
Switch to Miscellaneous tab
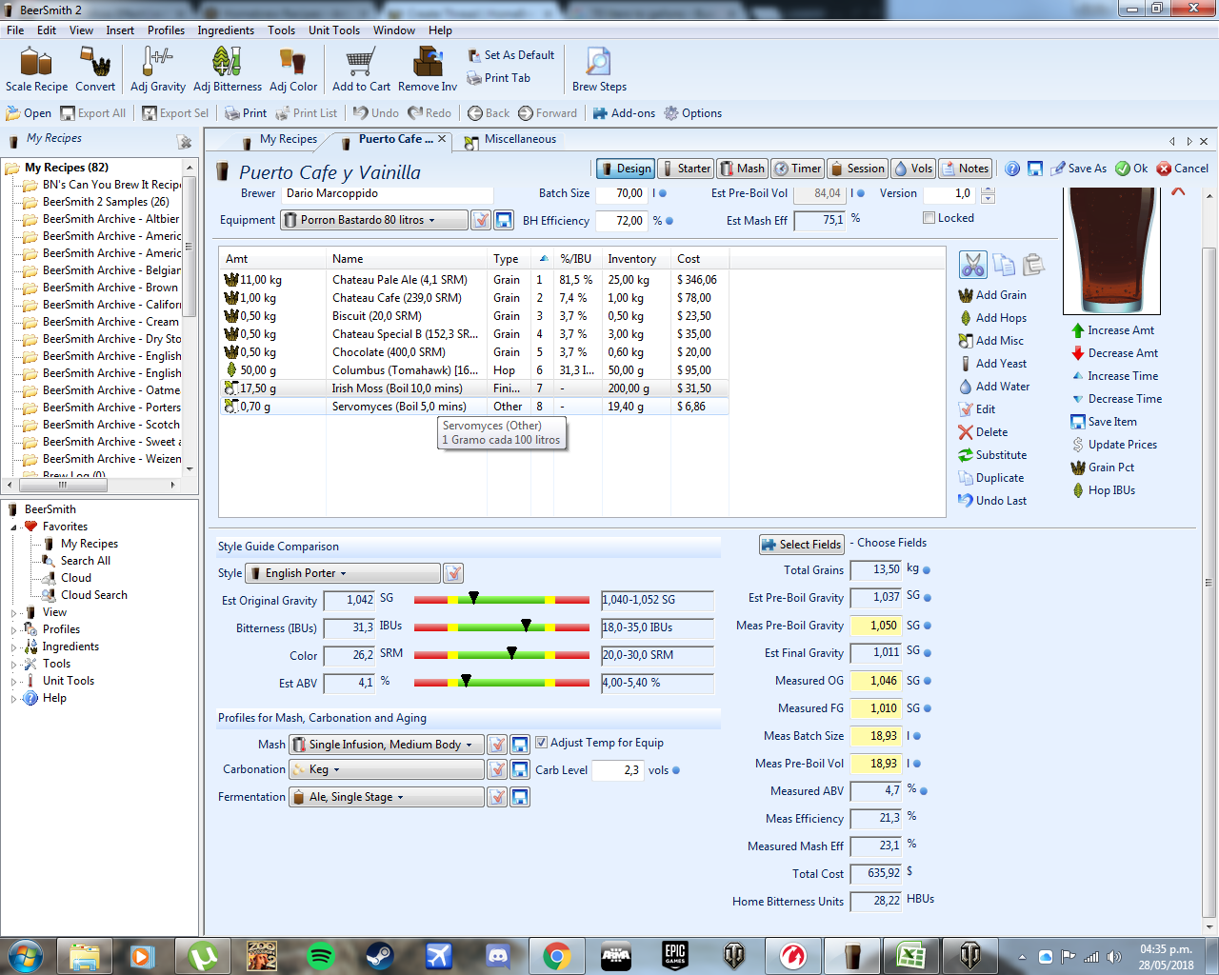pyautogui.click(x=510, y=140)
